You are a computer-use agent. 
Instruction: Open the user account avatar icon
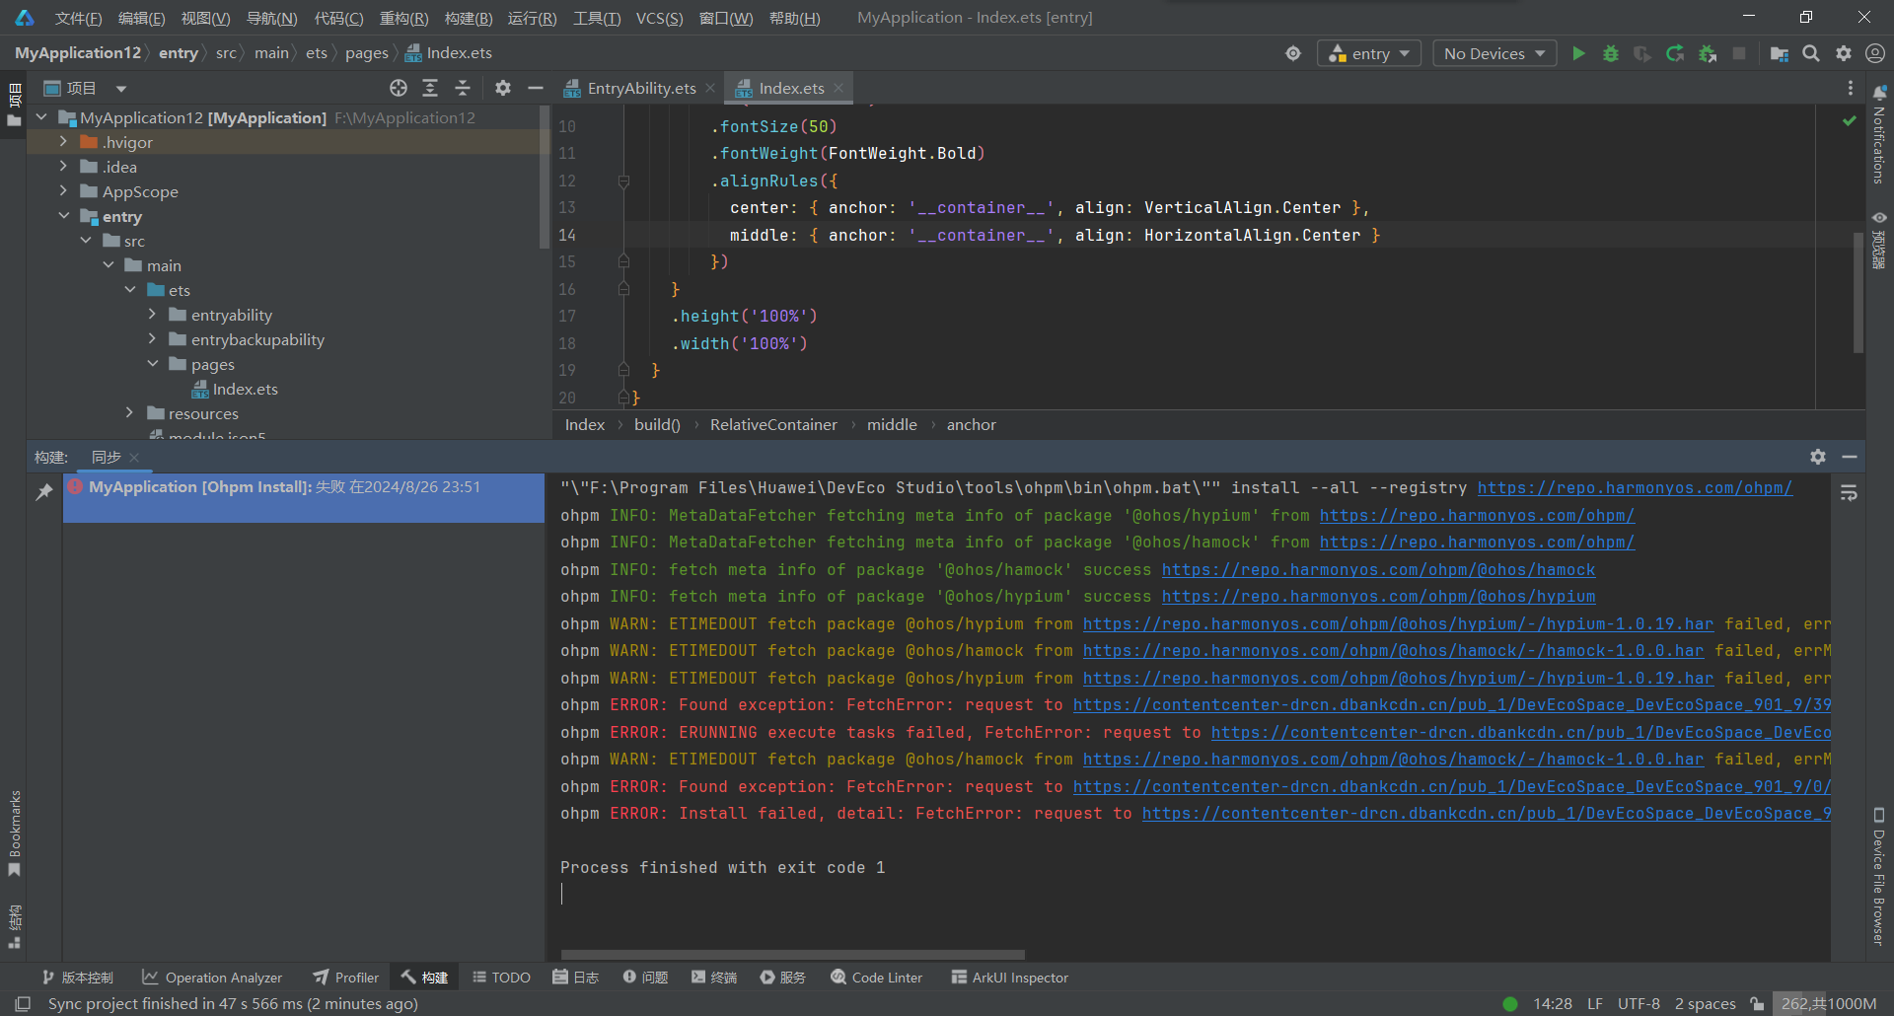[1875, 53]
